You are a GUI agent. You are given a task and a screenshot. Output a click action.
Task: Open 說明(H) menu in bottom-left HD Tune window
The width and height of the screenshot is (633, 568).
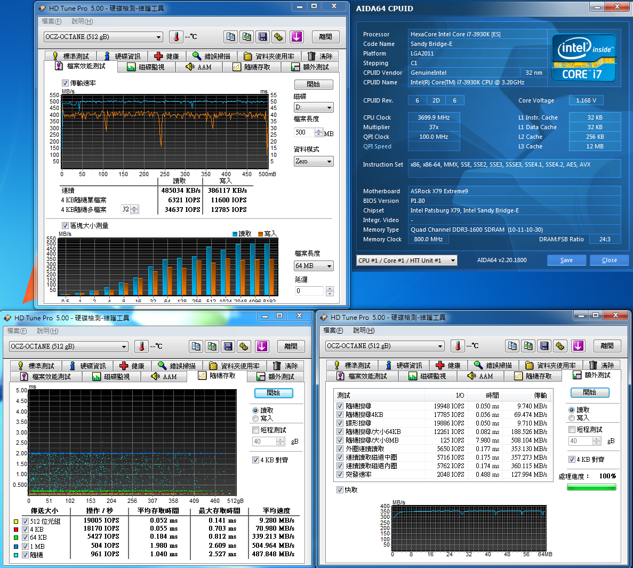(47, 331)
